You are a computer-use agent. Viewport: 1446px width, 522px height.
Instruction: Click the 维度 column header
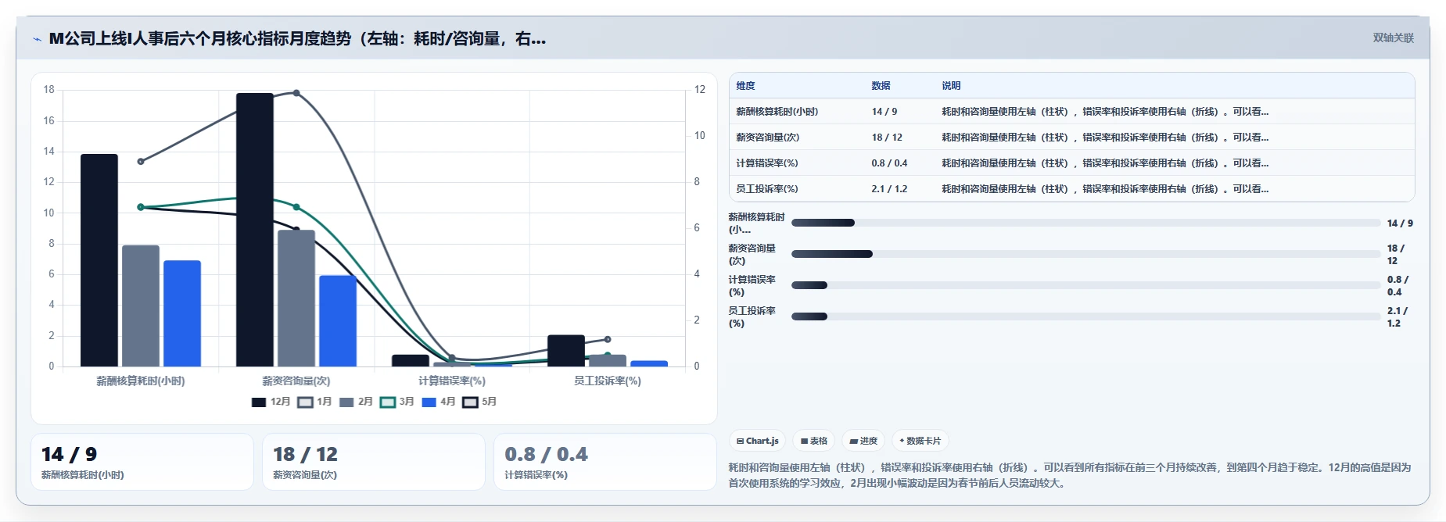point(745,86)
